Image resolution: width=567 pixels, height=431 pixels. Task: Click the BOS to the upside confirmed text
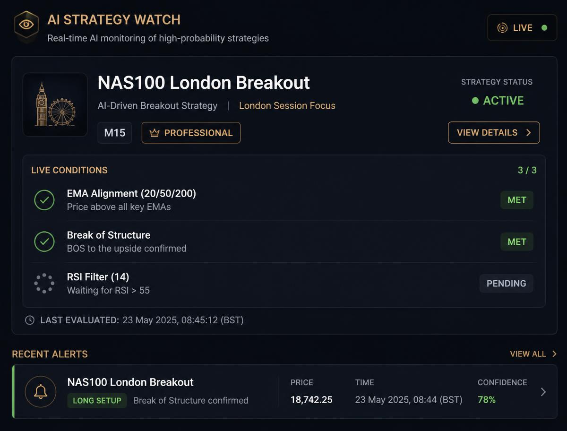point(127,248)
